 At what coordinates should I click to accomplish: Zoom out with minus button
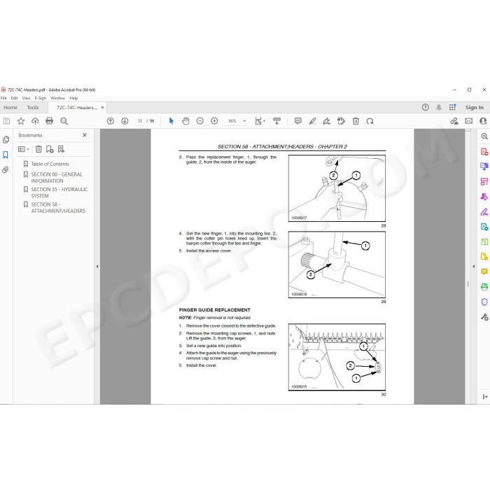pyautogui.click(x=200, y=121)
